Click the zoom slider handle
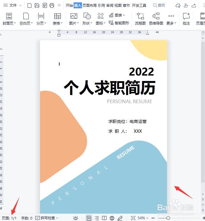 coord(168,218)
